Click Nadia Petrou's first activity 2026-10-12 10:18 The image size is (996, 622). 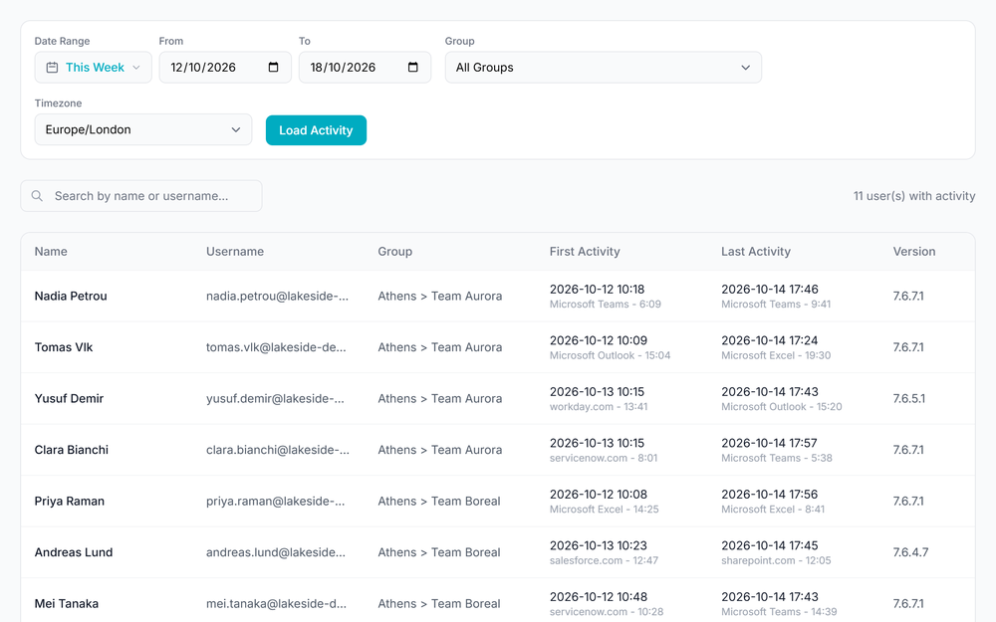click(x=597, y=290)
